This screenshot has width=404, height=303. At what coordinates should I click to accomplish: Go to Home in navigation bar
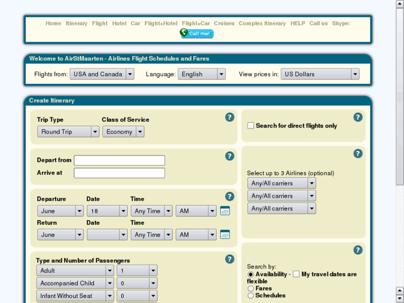[x=53, y=23]
